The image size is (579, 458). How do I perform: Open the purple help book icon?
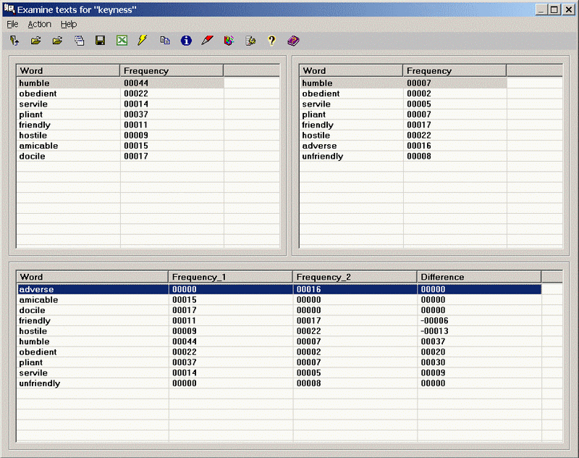tap(293, 41)
